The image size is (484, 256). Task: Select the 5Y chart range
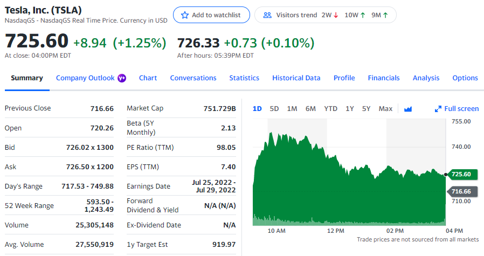[366, 109]
